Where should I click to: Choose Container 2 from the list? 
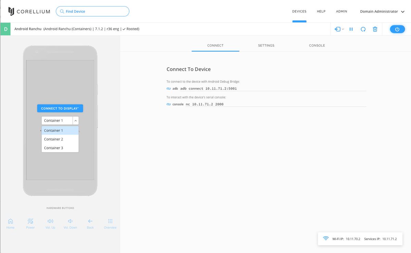pyautogui.click(x=60, y=139)
